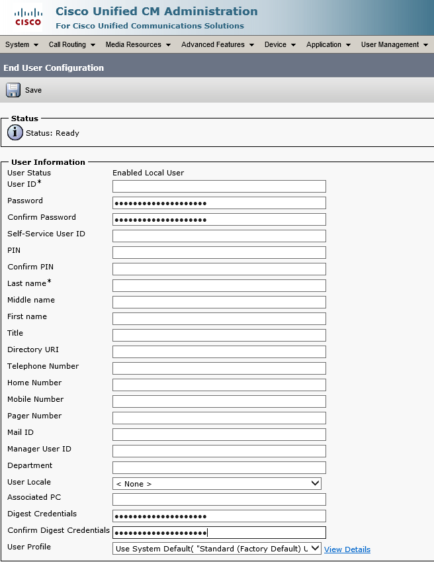Select the Digest Credentials field
The width and height of the screenshot is (434, 562).
click(x=219, y=516)
